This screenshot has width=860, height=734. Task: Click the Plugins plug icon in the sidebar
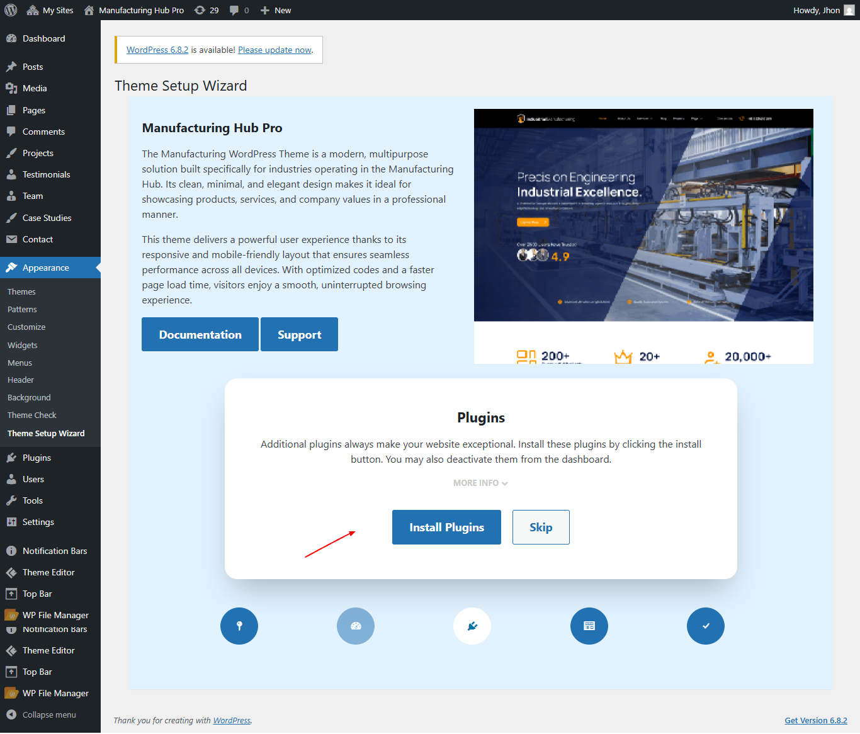[11, 458]
